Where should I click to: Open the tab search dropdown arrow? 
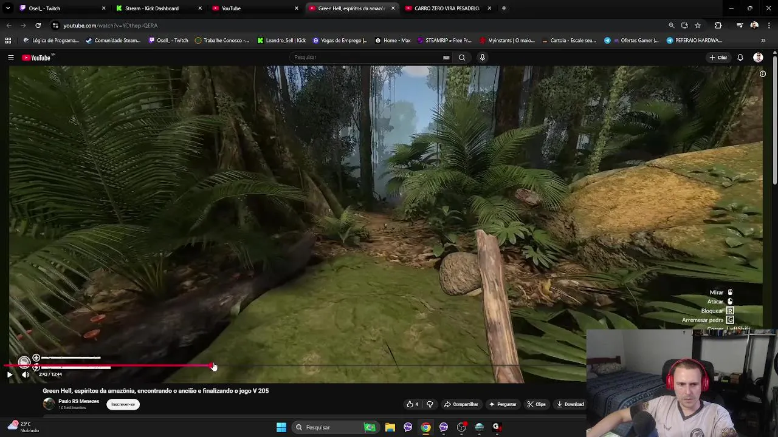tap(8, 8)
